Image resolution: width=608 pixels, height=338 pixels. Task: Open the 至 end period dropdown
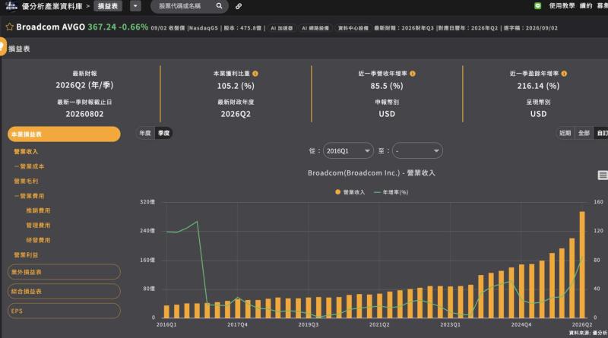point(417,150)
